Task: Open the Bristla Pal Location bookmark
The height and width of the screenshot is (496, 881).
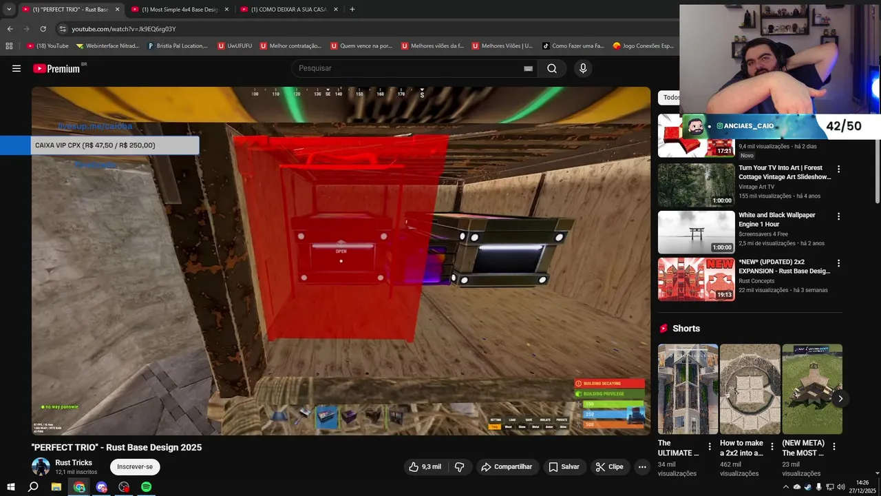Action: pos(178,45)
